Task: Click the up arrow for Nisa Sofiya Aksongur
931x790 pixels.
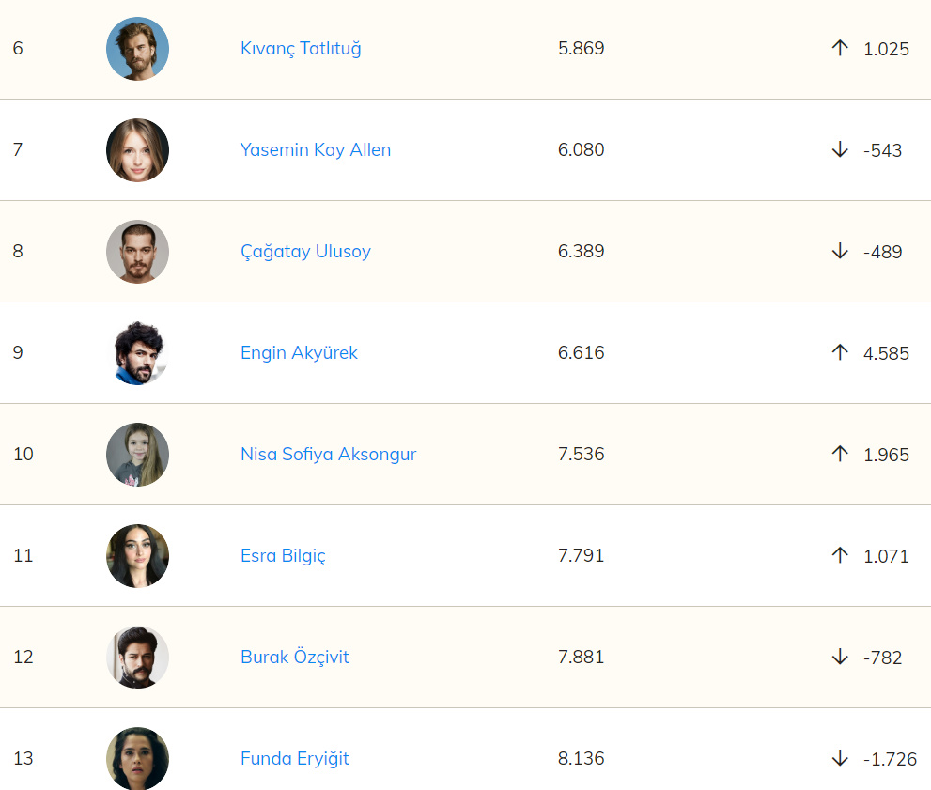Action: [x=840, y=454]
